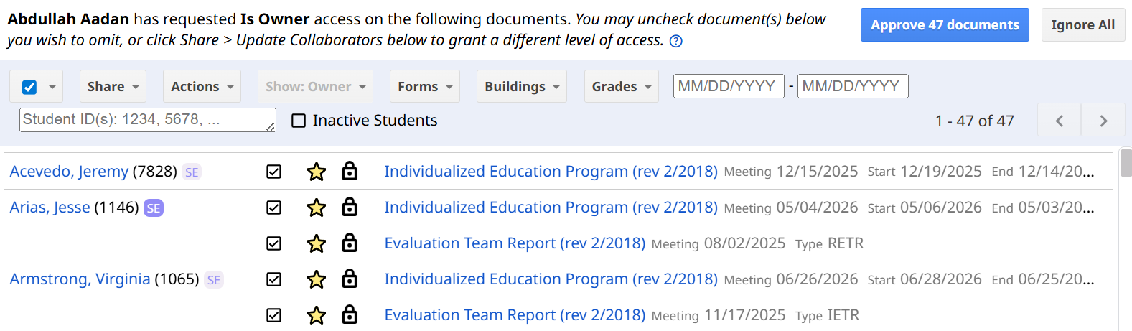This screenshot has height=331, width=1132.
Task: Toggle the select-all checkbox in toolbar
Action: [x=29, y=87]
